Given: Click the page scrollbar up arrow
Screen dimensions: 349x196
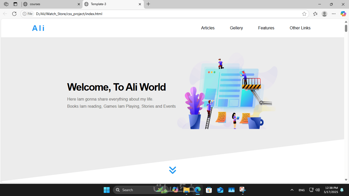Looking at the screenshot, I should click(x=346, y=22).
